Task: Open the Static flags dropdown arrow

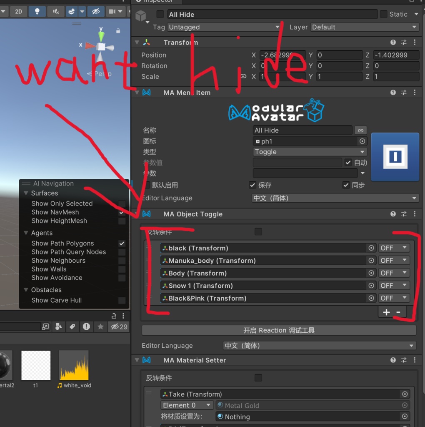Action: (x=416, y=14)
